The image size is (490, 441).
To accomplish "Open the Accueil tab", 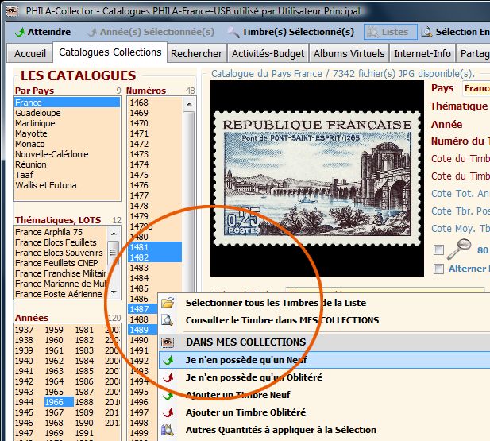I will (30, 54).
